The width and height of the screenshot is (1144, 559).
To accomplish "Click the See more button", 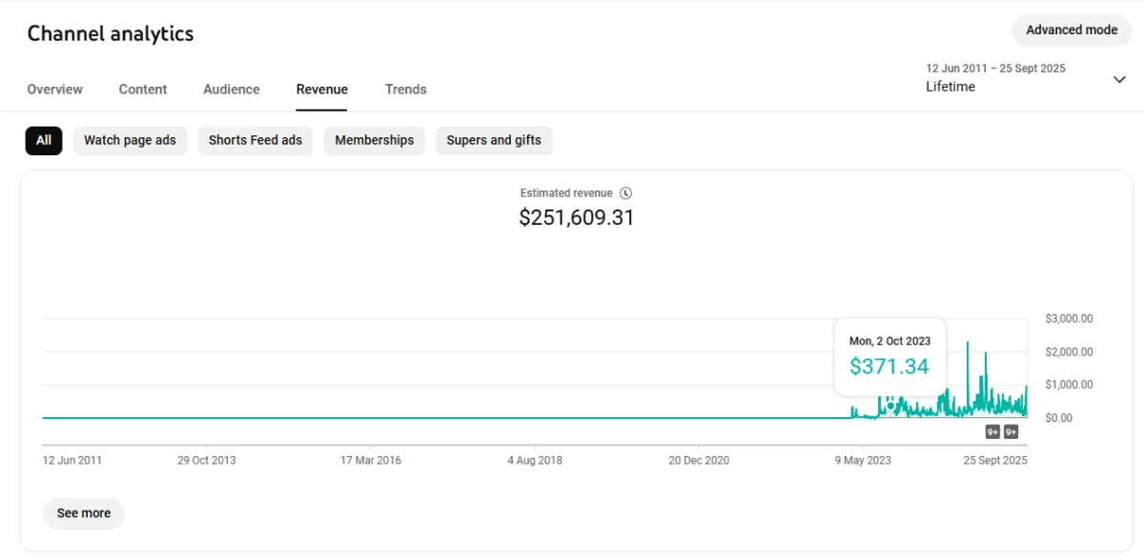I will pos(84,513).
